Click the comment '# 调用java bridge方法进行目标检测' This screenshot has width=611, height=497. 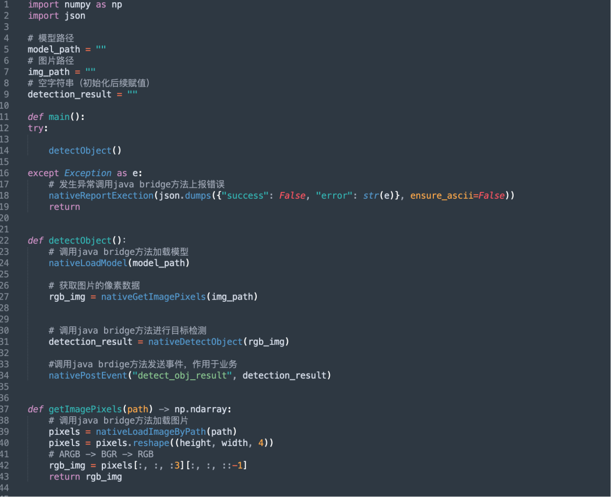pyautogui.click(x=127, y=331)
